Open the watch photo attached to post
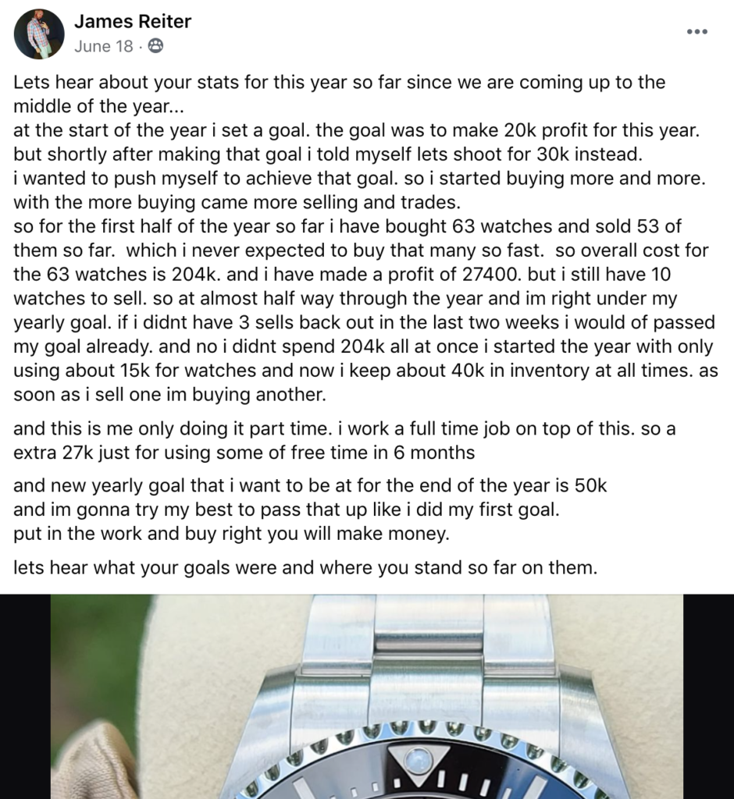Screen dimensions: 734x799 click(x=367, y=696)
